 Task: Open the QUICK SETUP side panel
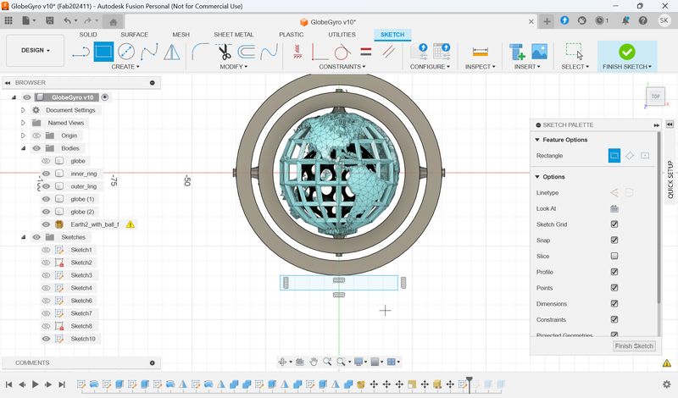(670, 180)
